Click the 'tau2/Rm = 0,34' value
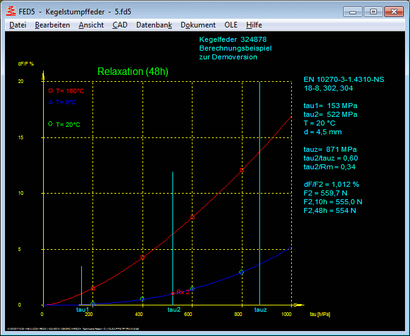This screenshot has width=410, height=336. [x=329, y=167]
